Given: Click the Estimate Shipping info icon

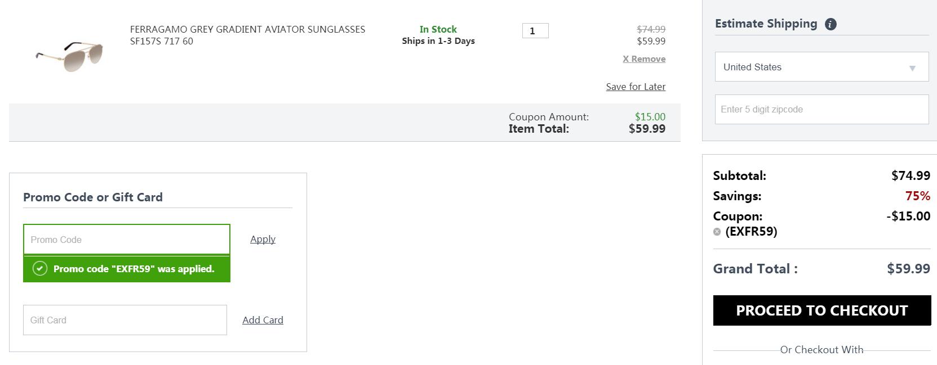Looking at the screenshot, I should click(x=831, y=24).
